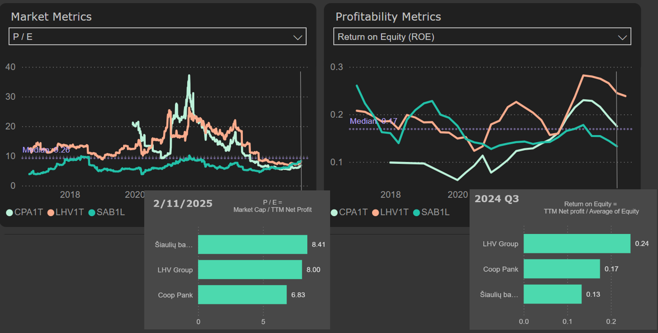The image size is (658, 333).
Task: Select the Coop Pank ROE bar showing 0.17
Action: 561,269
